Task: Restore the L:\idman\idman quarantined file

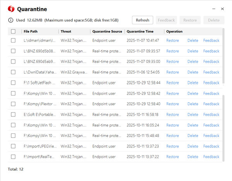Action: tap(172, 40)
